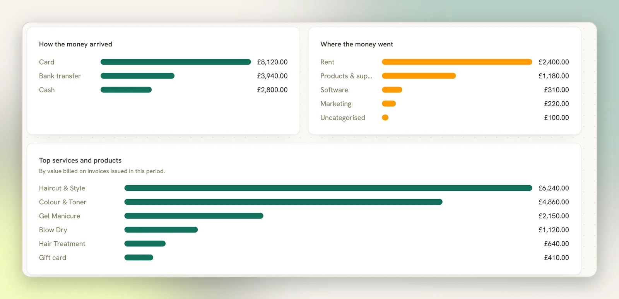Select the 'How the money arrived' heading
The height and width of the screenshot is (299, 619).
[75, 44]
